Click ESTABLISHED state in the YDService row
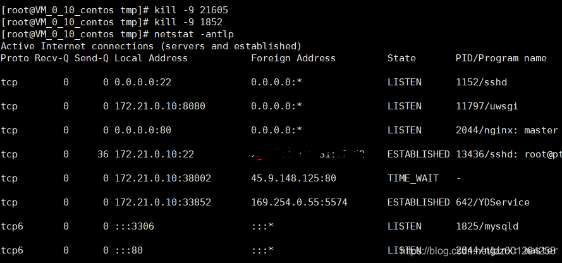 pos(418,202)
